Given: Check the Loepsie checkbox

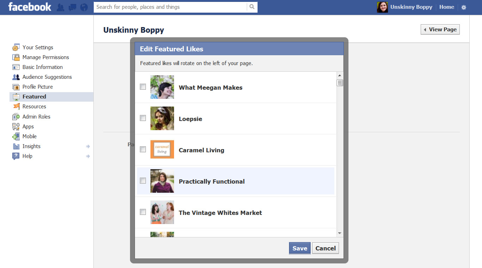Looking at the screenshot, I should pyautogui.click(x=143, y=118).
